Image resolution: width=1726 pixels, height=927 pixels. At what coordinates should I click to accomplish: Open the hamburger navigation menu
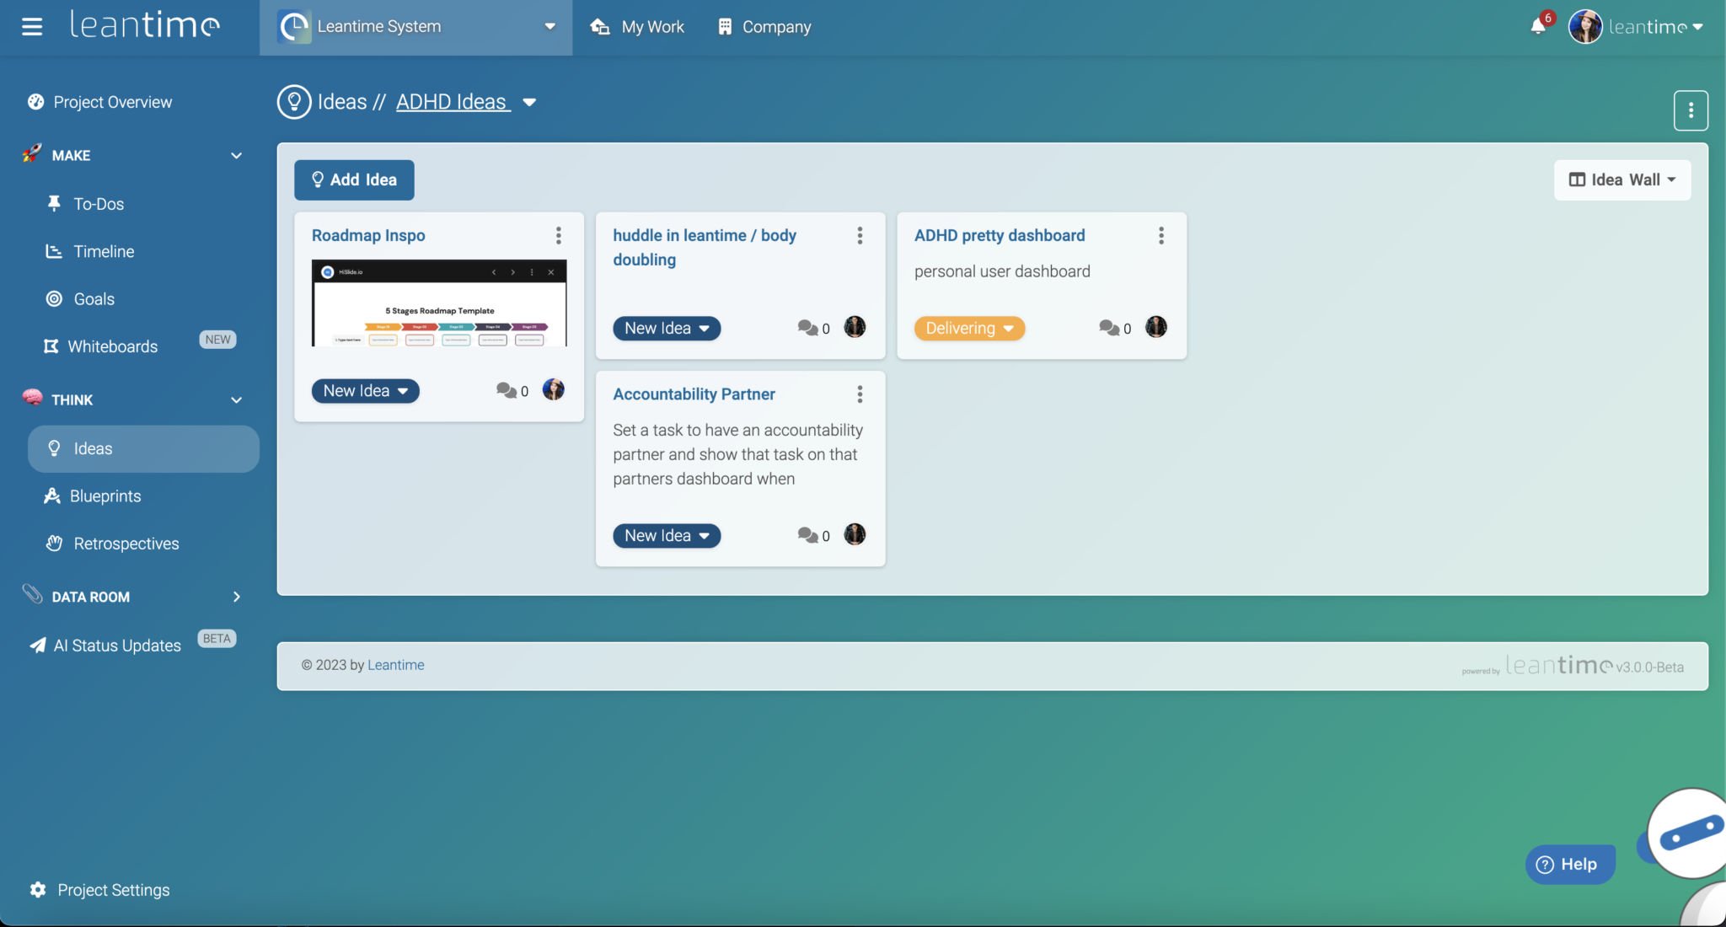coord(32,25)
